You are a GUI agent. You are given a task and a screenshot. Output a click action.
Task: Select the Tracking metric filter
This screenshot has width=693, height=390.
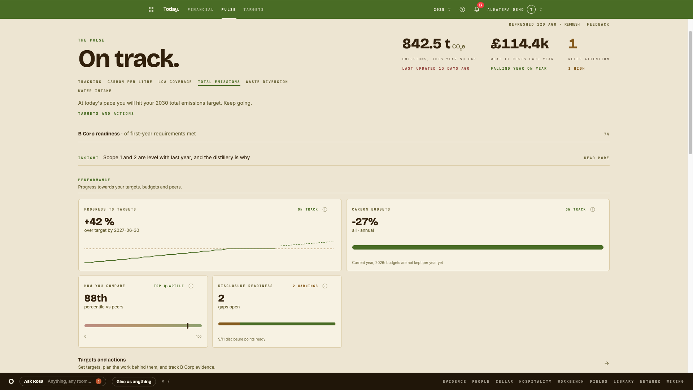pyautogui.click(x=90, y=82)
